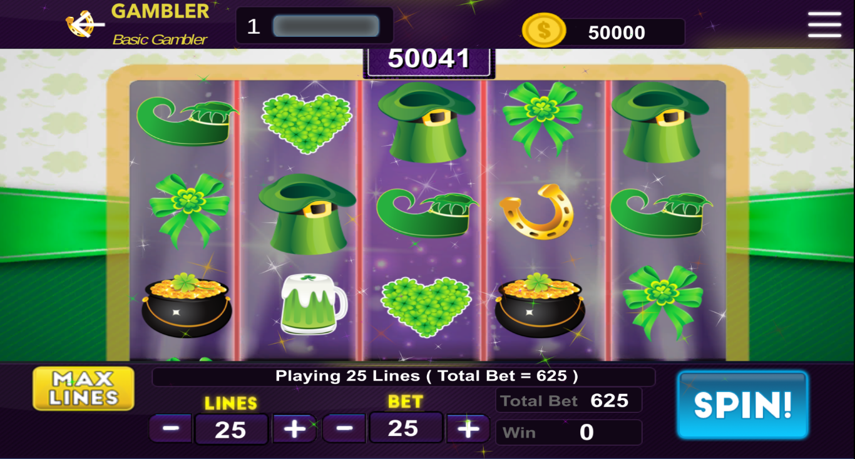Viewport: 855px width, 459px height.
Task: Select MAX LINES button
Action: coord(84,388)
